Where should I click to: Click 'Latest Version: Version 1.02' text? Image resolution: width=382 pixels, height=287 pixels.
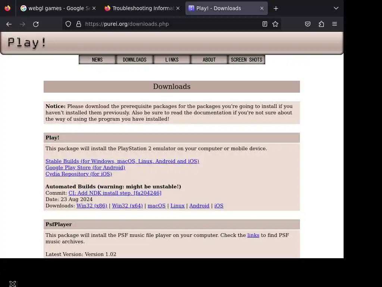click(81, 254)
